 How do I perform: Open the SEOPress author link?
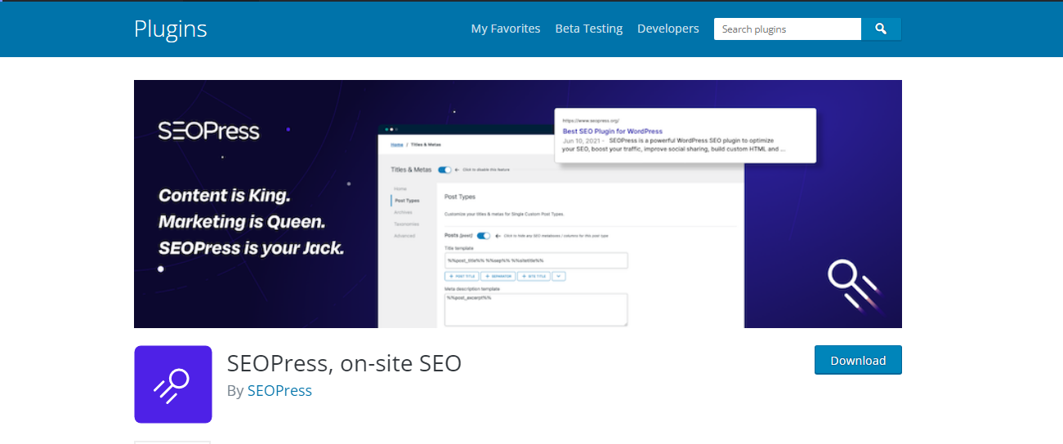click(x=279, y=390)
